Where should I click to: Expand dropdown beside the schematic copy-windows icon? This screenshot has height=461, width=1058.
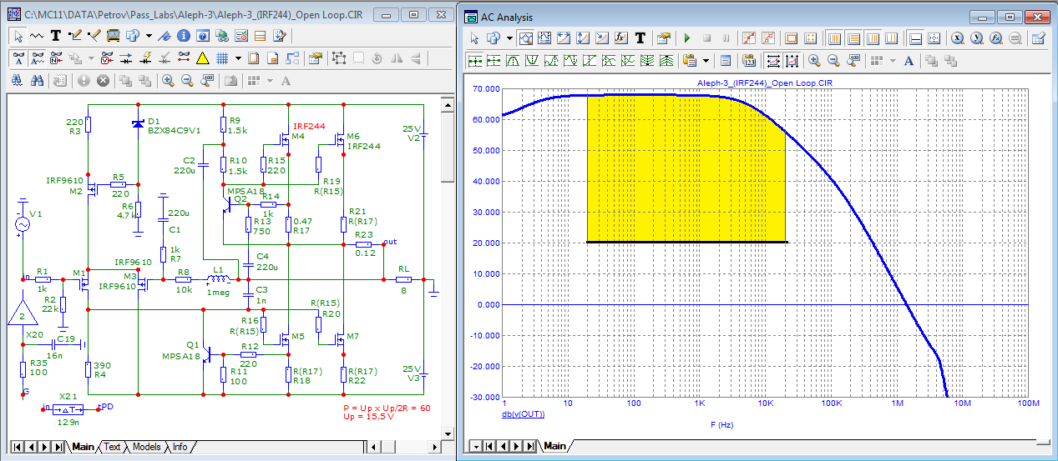149,36
